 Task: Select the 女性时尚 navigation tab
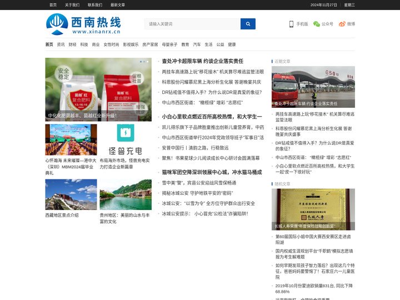pyautogui.click(x=111, y=44)
